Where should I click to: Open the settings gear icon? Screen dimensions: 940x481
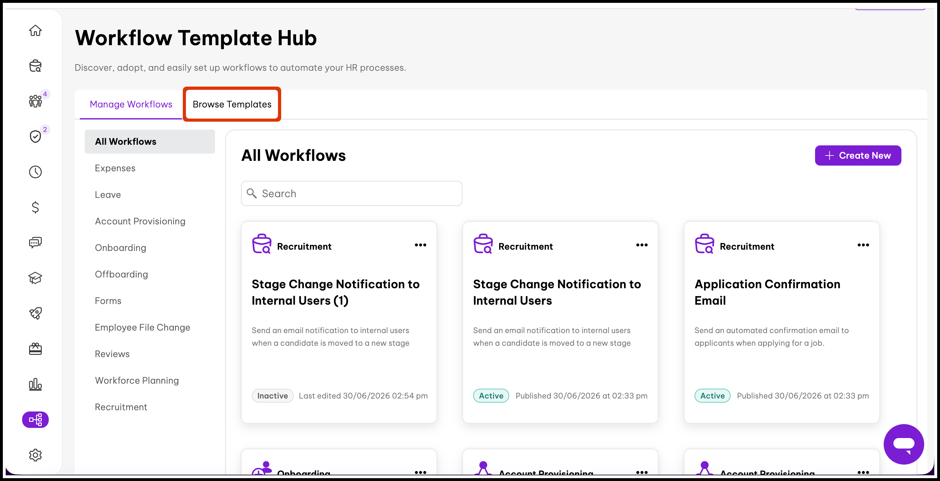[35, 455]
